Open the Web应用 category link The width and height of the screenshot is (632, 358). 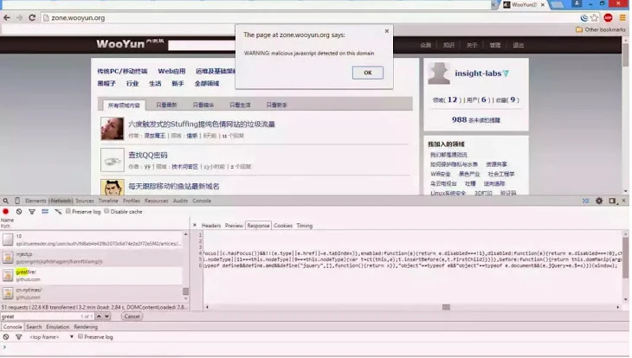(x=171, y=71)
